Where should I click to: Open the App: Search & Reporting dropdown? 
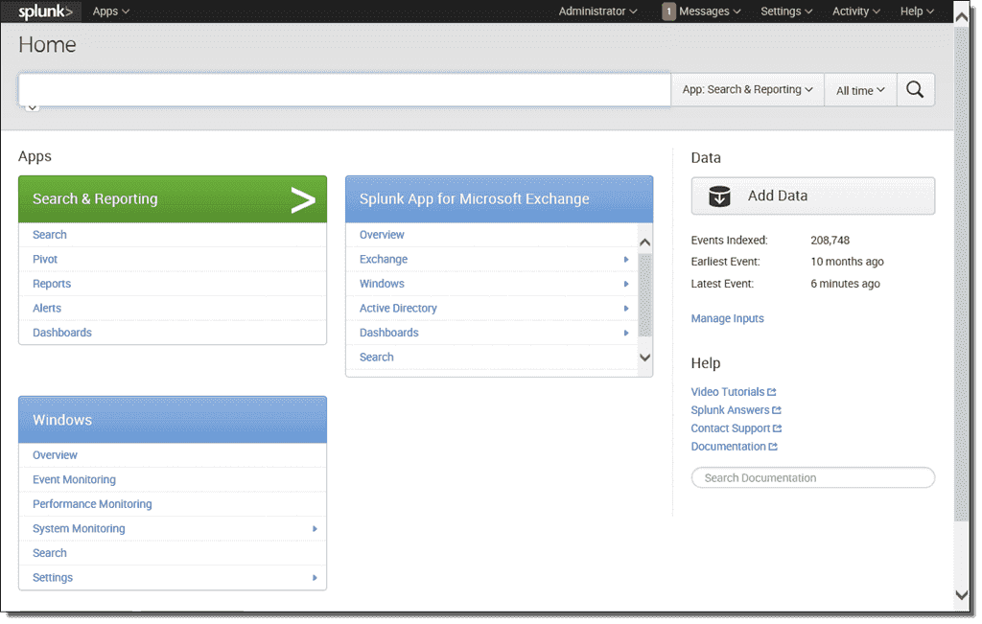[x=747, y=89]
